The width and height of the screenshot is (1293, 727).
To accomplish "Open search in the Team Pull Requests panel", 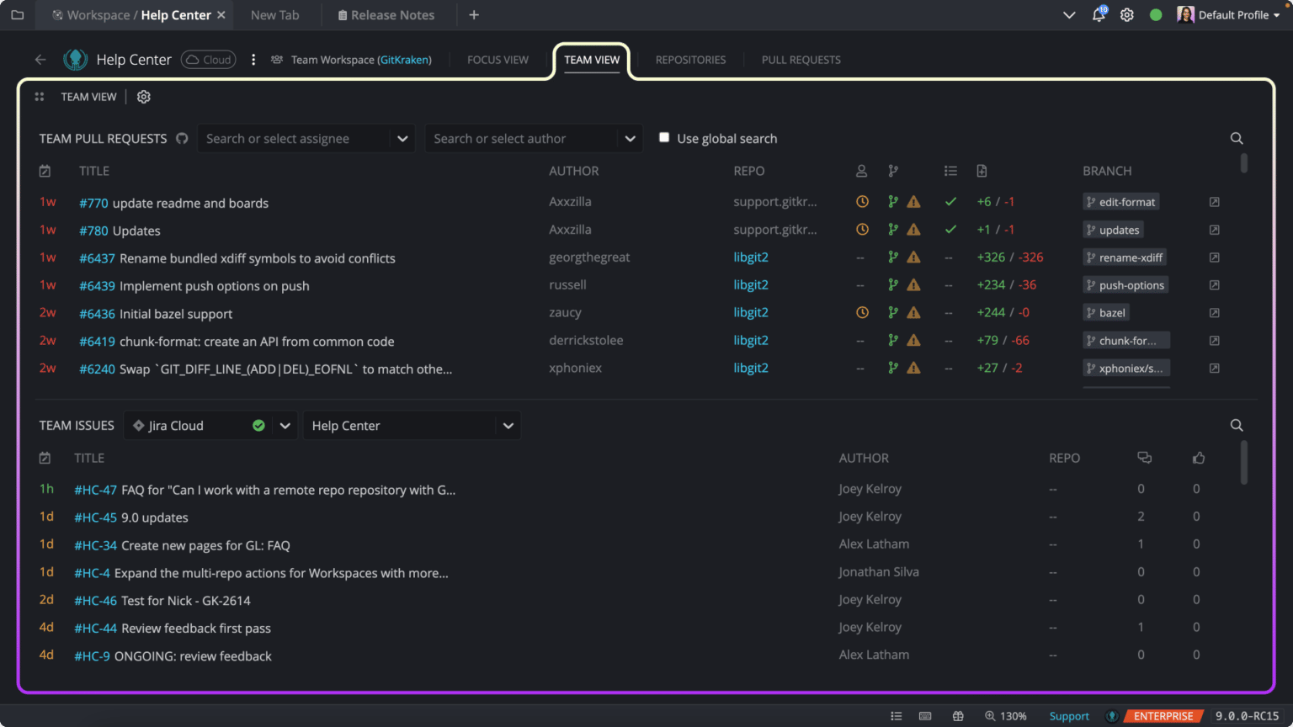I will [x=1236, y=138].
